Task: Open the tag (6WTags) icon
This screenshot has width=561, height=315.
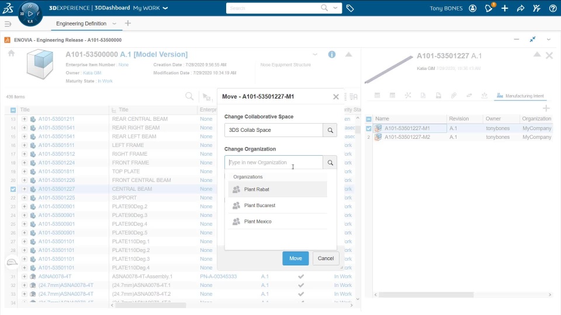Action: pyautogui.click(x=350, y=8)
